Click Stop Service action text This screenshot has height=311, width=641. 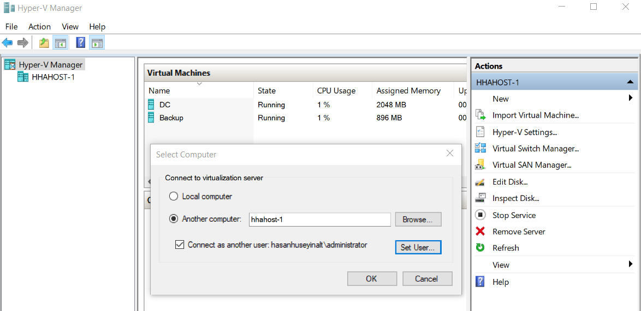click(x=514, y=215)
